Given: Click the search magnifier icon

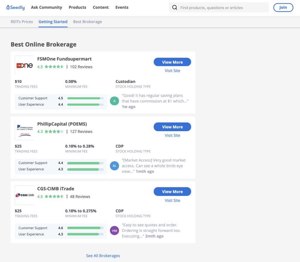Looking at the screenshot, I should [x=175, y=7].
